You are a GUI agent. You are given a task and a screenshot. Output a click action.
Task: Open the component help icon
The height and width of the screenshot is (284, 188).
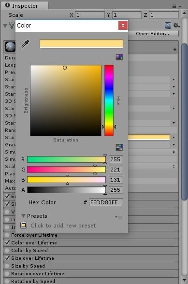click(168, 26)
